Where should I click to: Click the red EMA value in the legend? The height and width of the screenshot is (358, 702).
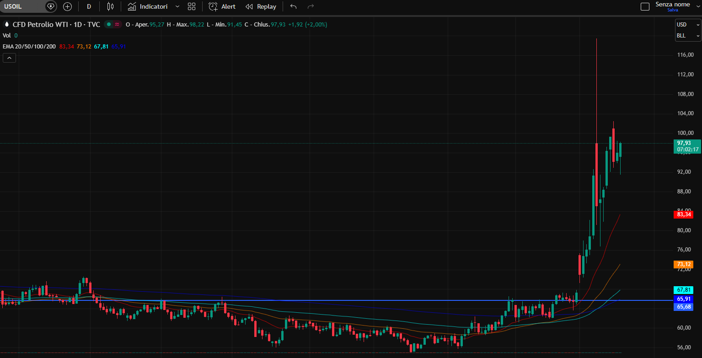pos(66,46)
